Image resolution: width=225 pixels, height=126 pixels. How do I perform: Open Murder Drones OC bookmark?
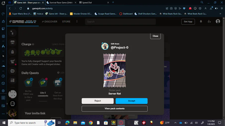click(x=81, y=14)
